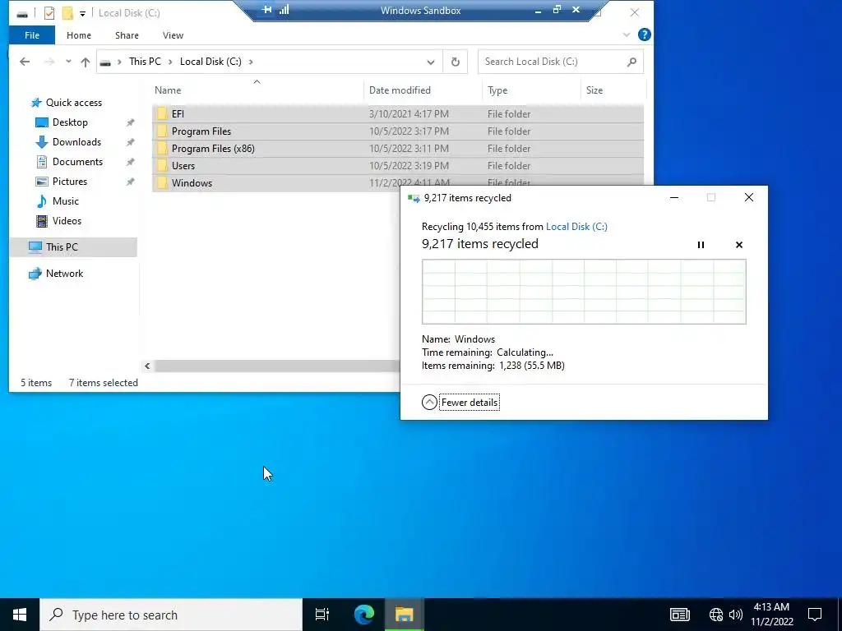This screenshot has height=631, width=842.
Task: Select the Users folder
Action: pyautogui.click(x=398, y=165)
